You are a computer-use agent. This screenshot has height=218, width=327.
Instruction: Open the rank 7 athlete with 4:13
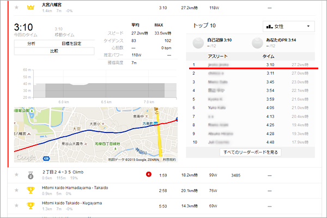pyautogui.click(x=210, y=117)
